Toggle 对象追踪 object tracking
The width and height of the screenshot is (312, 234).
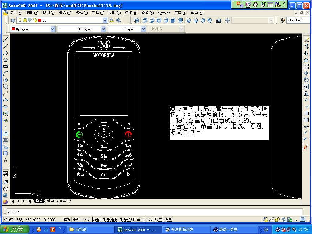click(x=127, y=220)
